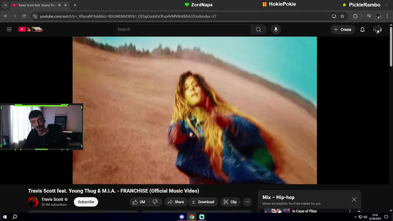Download the video
Screen dimensions: 393x221
(203, 202)
